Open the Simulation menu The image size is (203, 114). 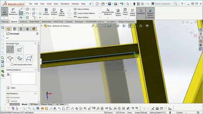65,4
